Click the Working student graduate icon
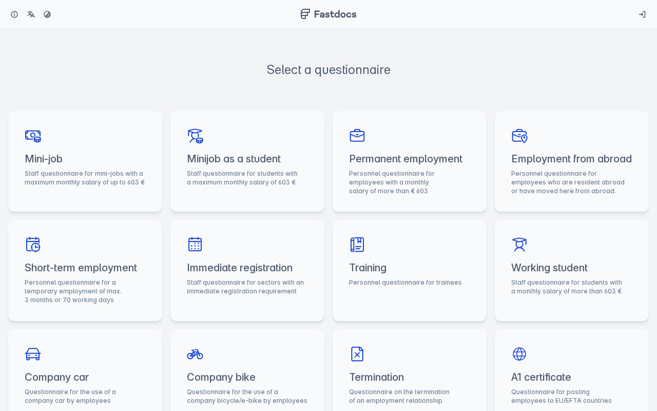657x411 pixels. point(519,245)
